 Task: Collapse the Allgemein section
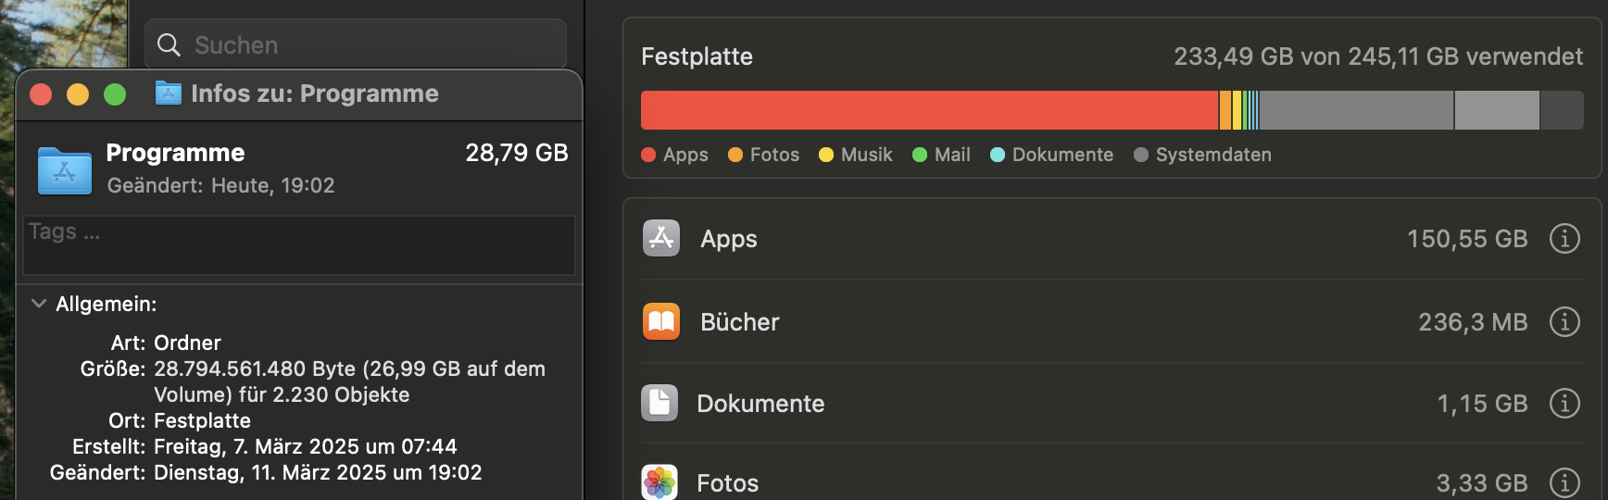(39, 304)
